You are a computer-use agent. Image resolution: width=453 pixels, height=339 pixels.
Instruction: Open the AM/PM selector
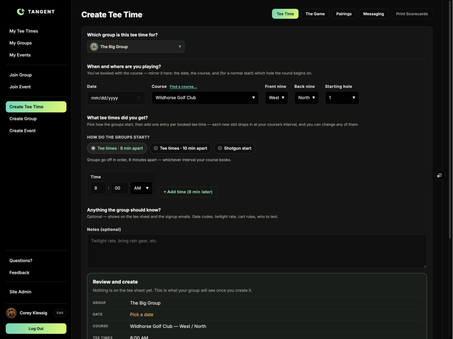[141, 188]
